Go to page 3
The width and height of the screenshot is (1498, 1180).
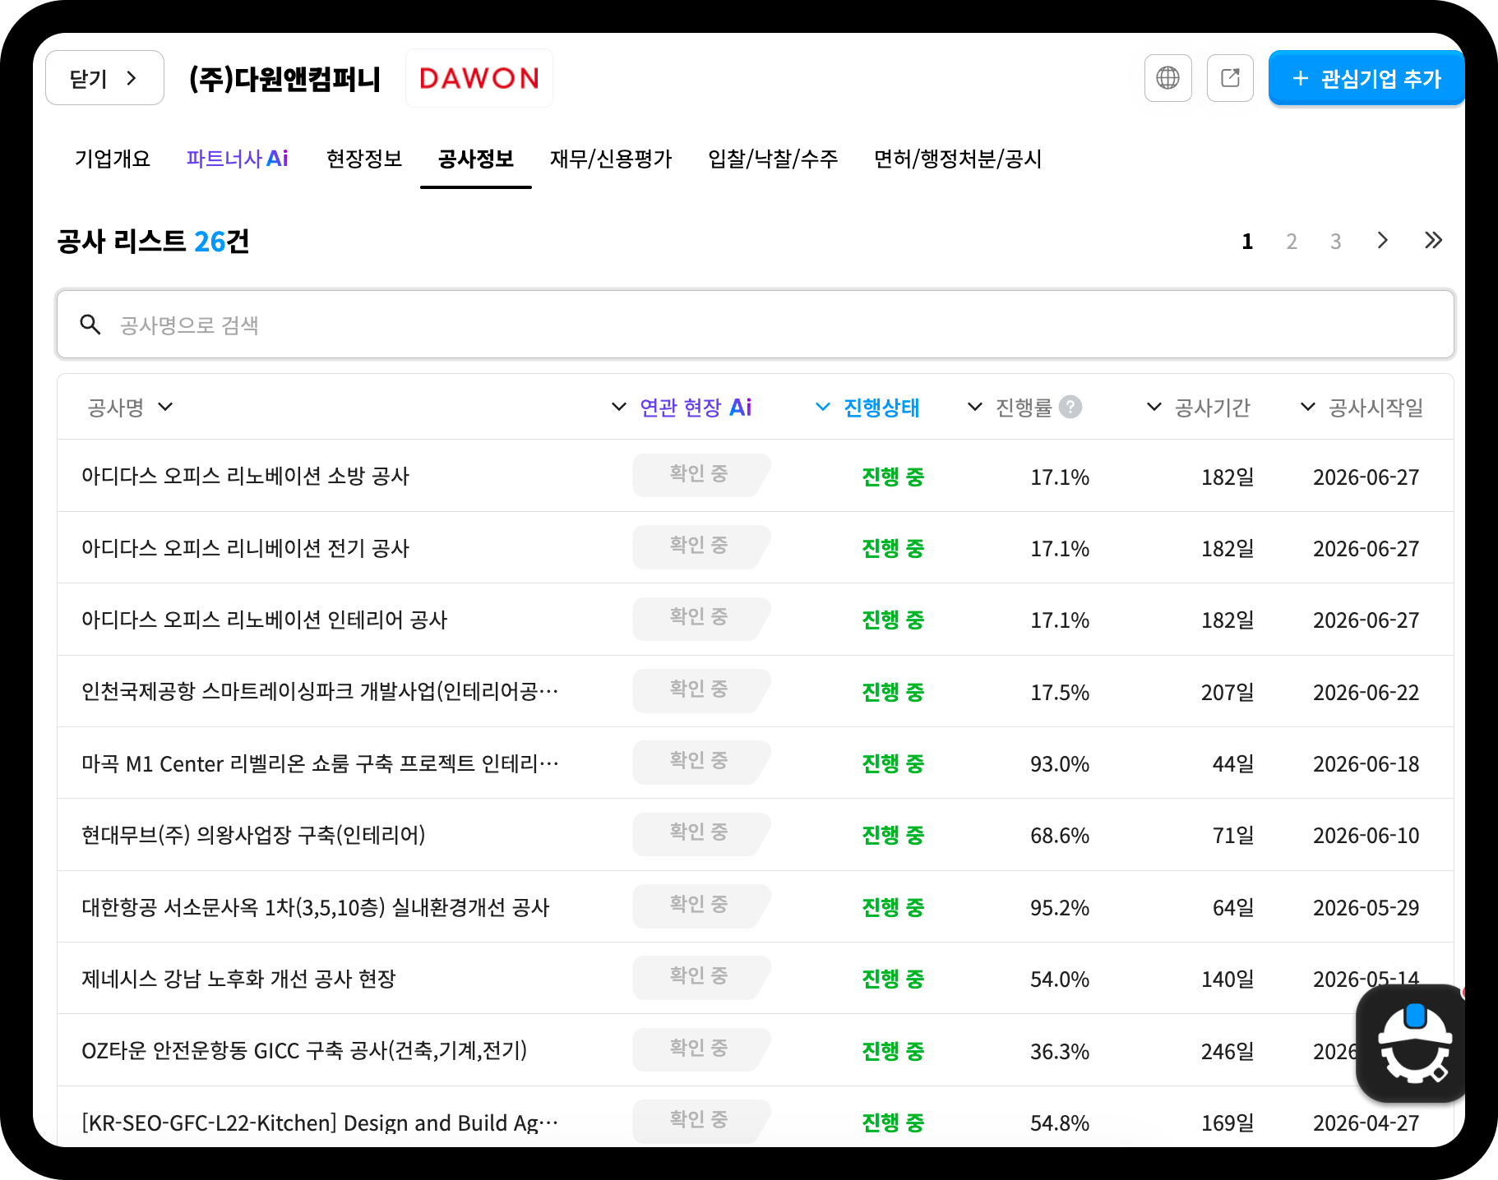(x=1335, y=241)
